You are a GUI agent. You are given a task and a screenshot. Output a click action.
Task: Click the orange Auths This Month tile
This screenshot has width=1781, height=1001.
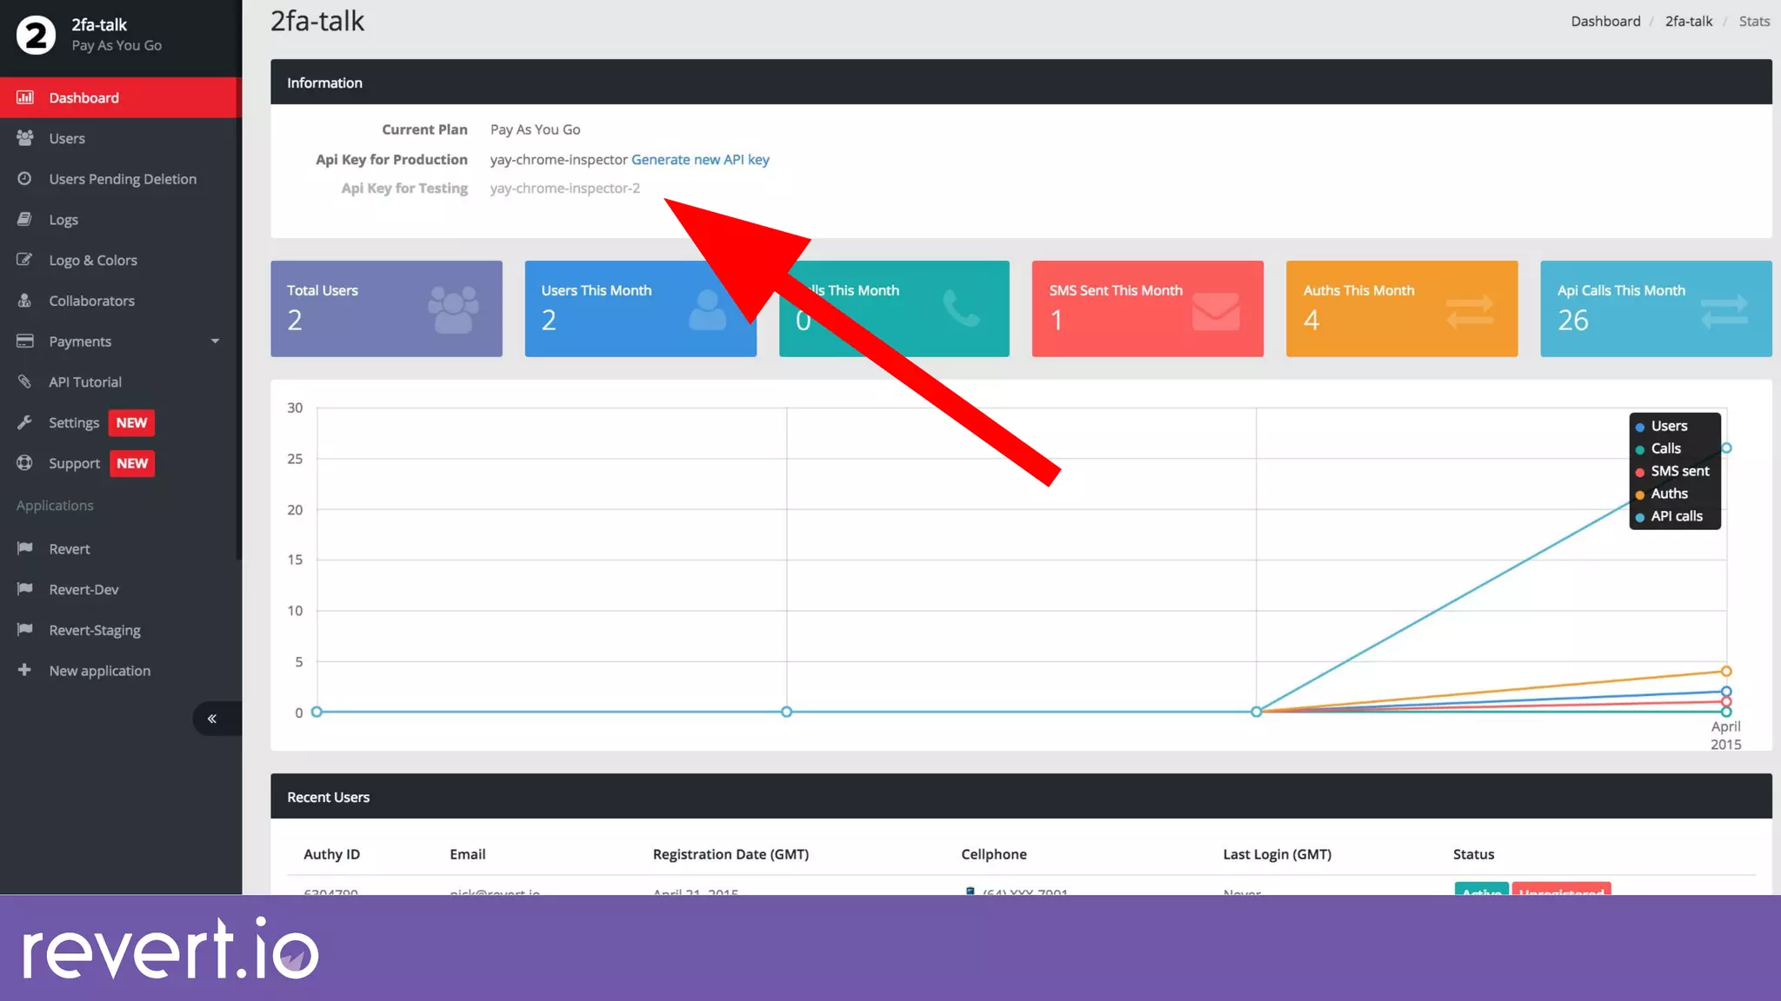coord(1401,308)
